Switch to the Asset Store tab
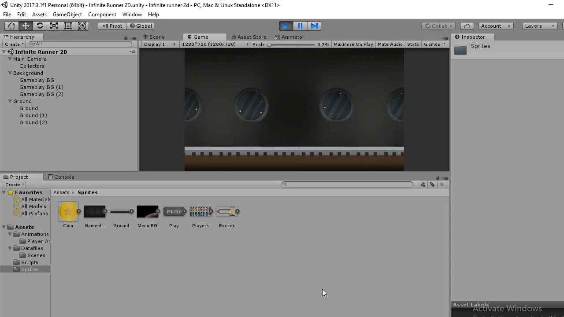564x317 pixels. click(x=249, y=37)
